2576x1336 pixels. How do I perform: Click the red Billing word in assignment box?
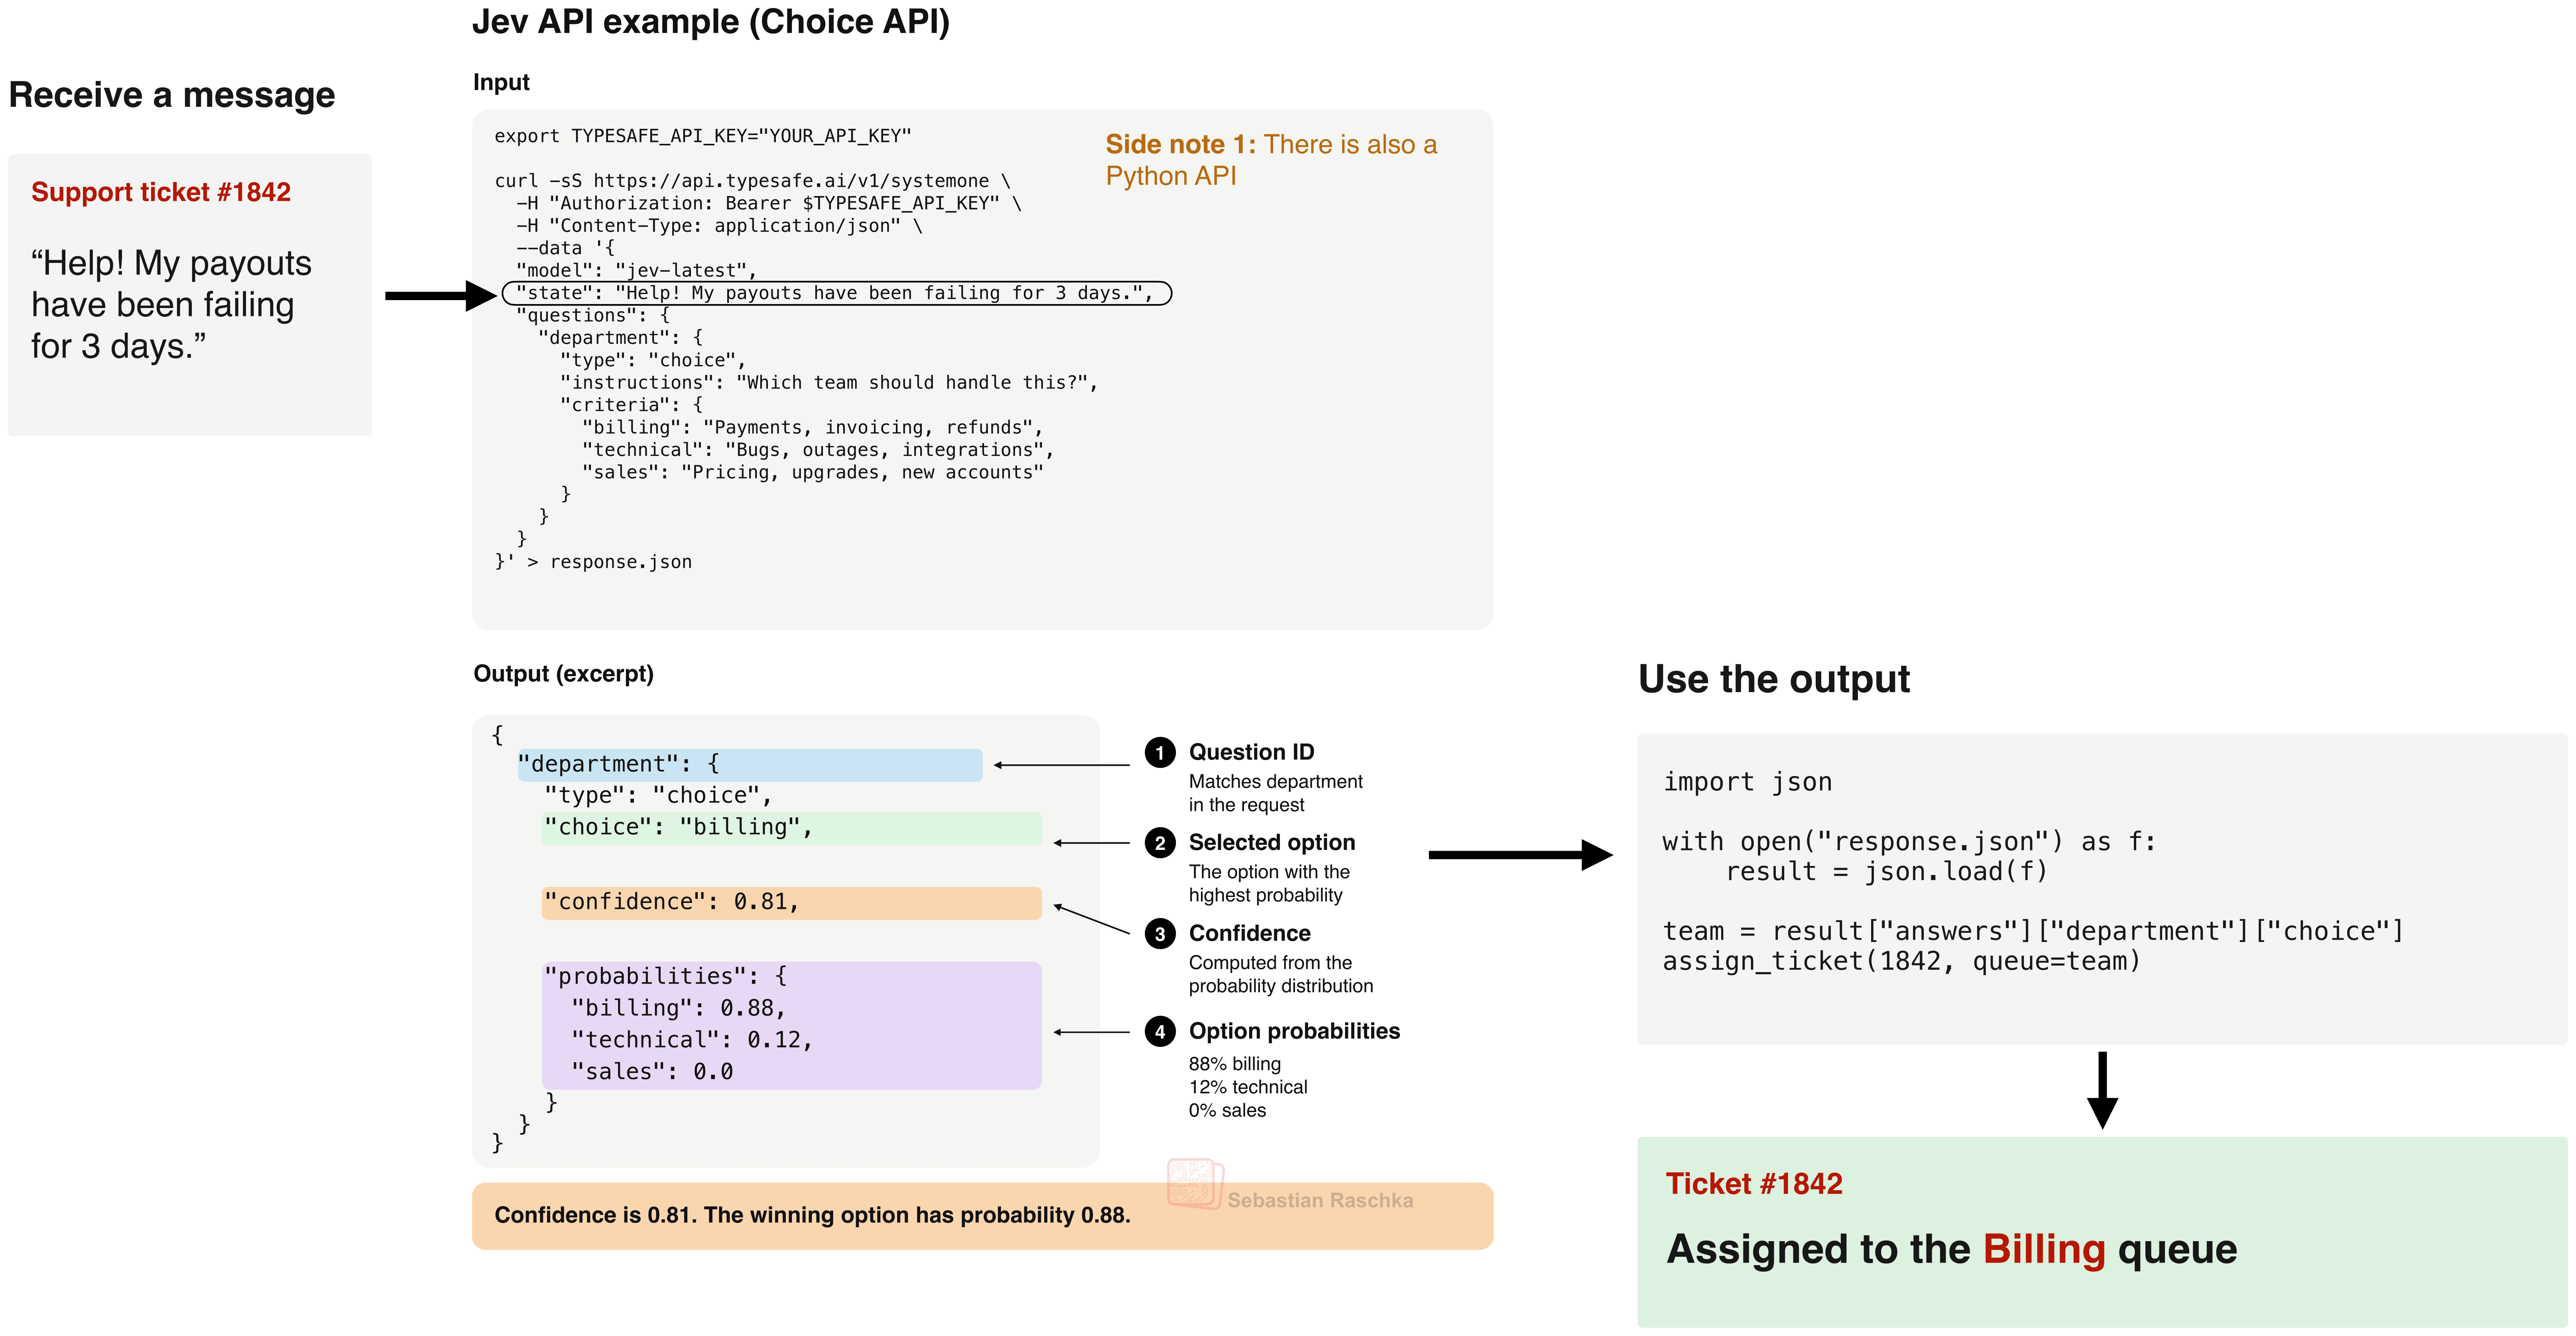(2044, 1249)
